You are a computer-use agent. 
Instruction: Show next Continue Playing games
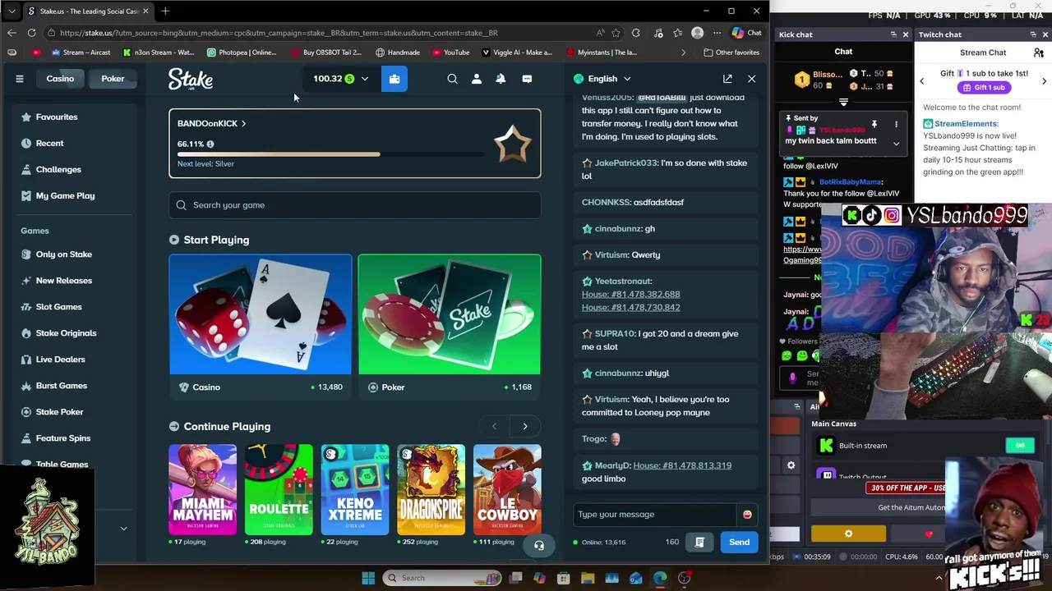tap(525, 426)
